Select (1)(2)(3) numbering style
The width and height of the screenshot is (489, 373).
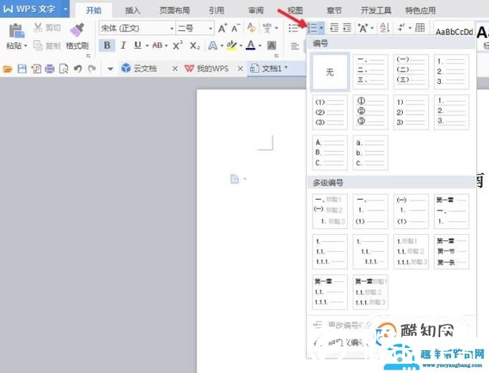pyautogui.click(x=330, y=112)
